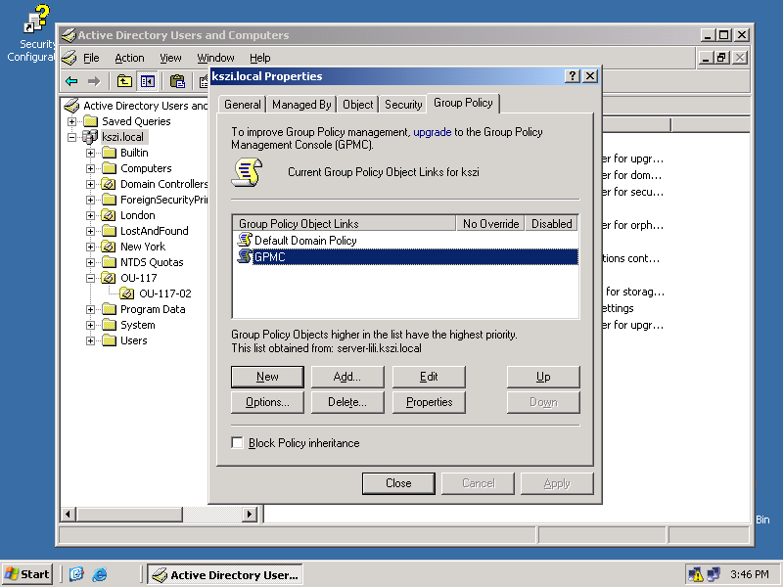Enable Block Policy inheritance checkbox
The image size is (783, 587).
click(x=238, y=443)
